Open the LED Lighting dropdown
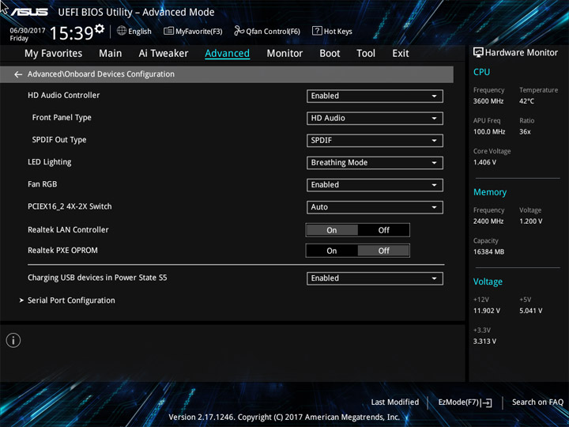 coord(375,163)
